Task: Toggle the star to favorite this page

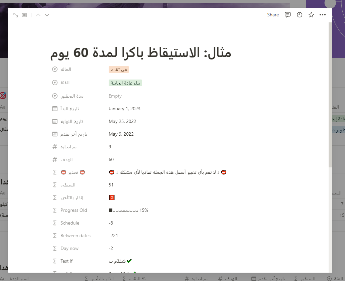Action: coord(311,15)
